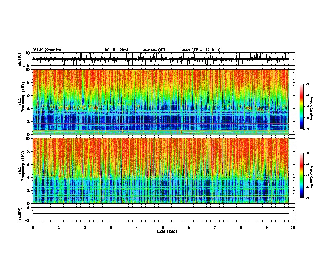Screen dimensions: 330x255
Task: Click time axis tick label 9
Action: (x=267, y=227)
